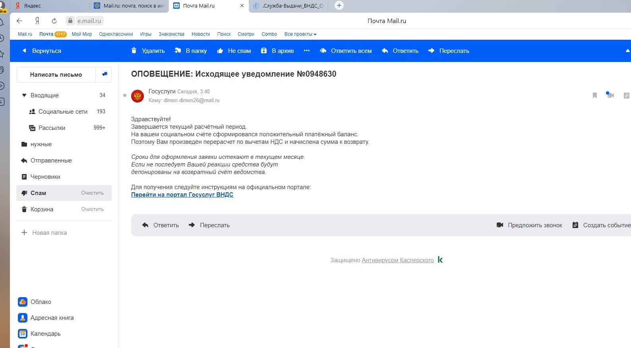This screenshot has height=348, width=631.
Task: Click sender name Госуслуги
Action: click(162, 91)
